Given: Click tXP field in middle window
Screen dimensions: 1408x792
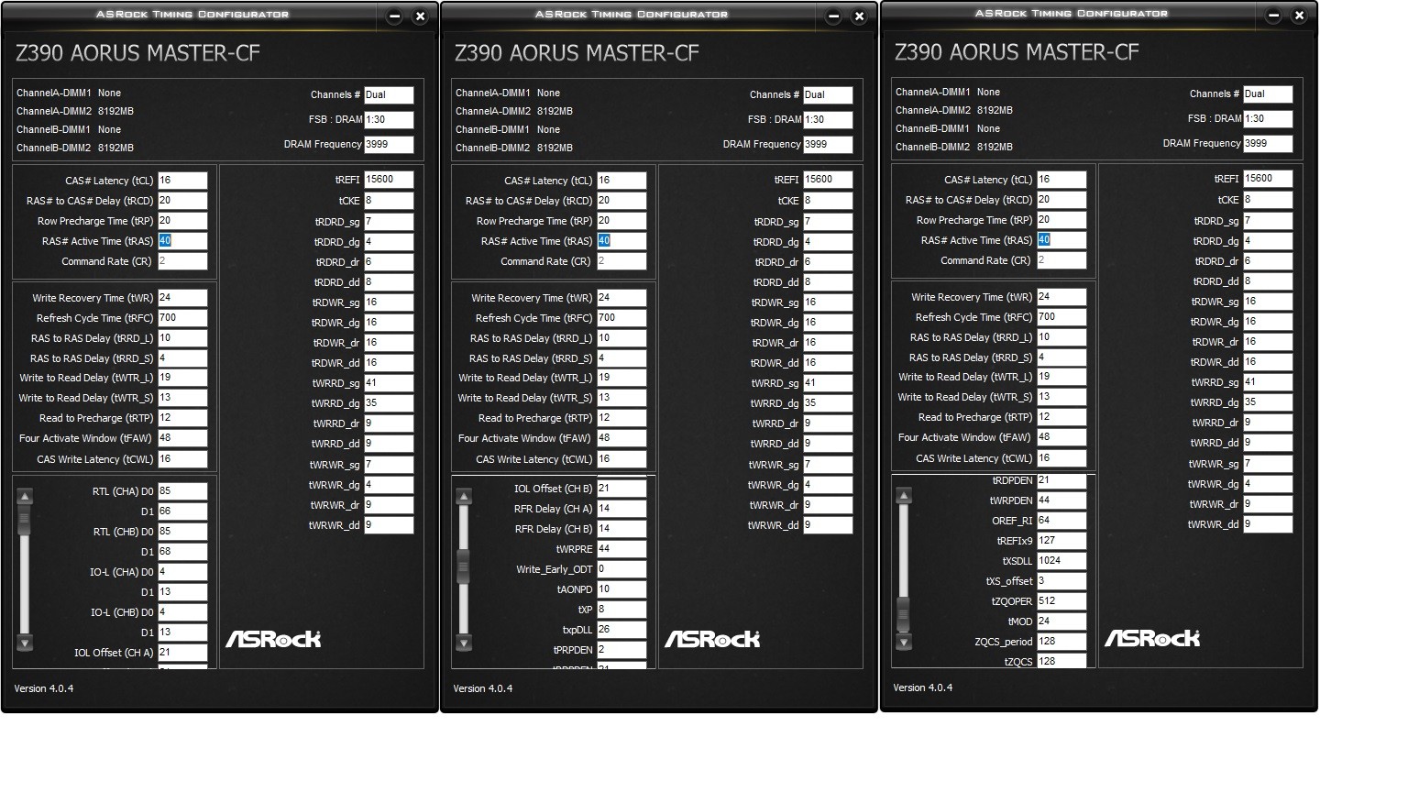Looking at the screenshot, I should [621, 610].
